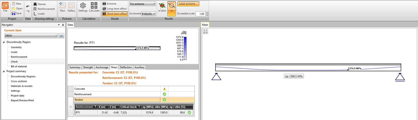
Task: Open Project data
Action: pos(18,95)
